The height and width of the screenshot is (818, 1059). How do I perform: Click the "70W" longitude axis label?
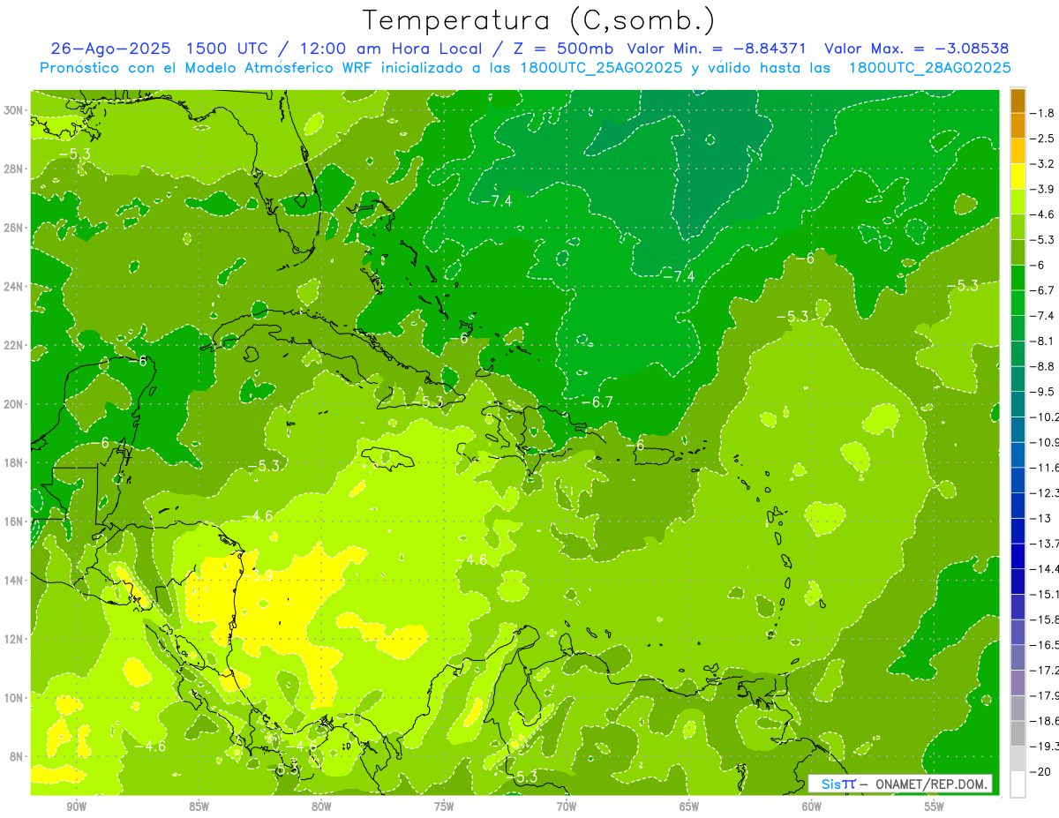coord(567,807)
